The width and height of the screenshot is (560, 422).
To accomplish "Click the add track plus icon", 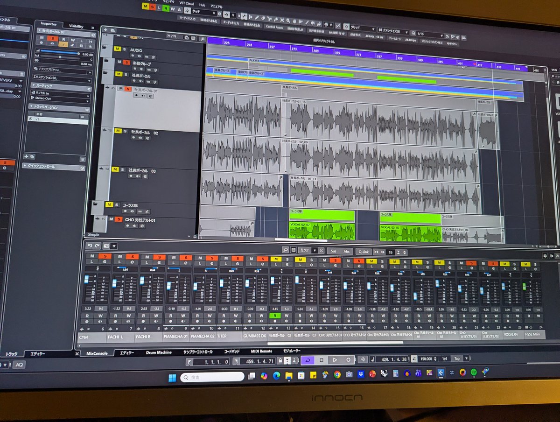I will click(x=106, y=29).
